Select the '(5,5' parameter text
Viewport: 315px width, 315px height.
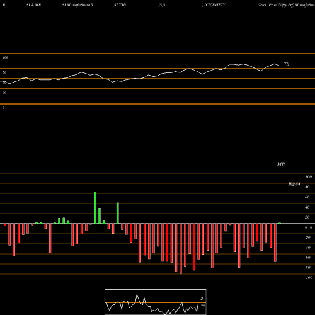(162, 5)
